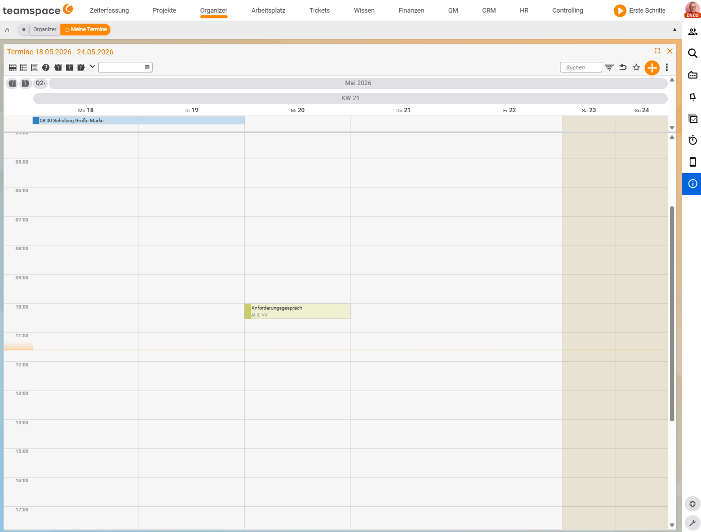Open the QM menu

point(453,10)
